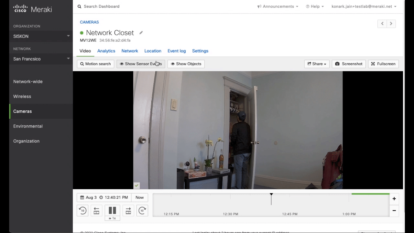Click the rewind 10 seconds icon
The image size is (414, 233).
[82, 211]
